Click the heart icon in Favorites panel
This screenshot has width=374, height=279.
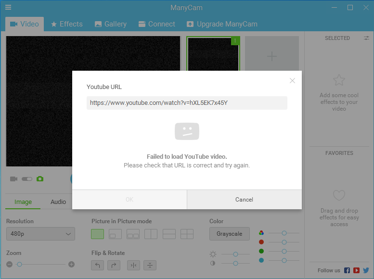point(339,195)
